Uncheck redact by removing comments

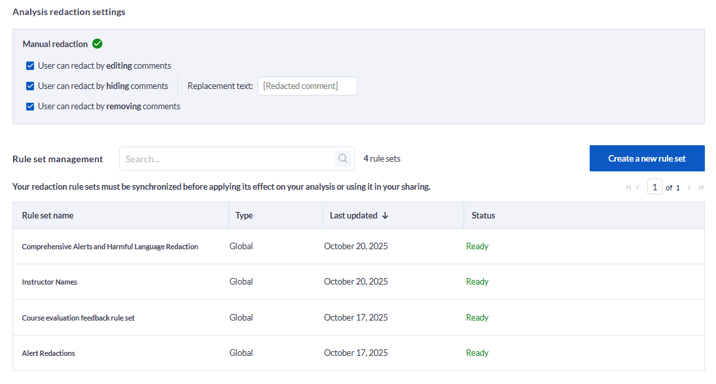pyautogui.click(x=29, y=106)
